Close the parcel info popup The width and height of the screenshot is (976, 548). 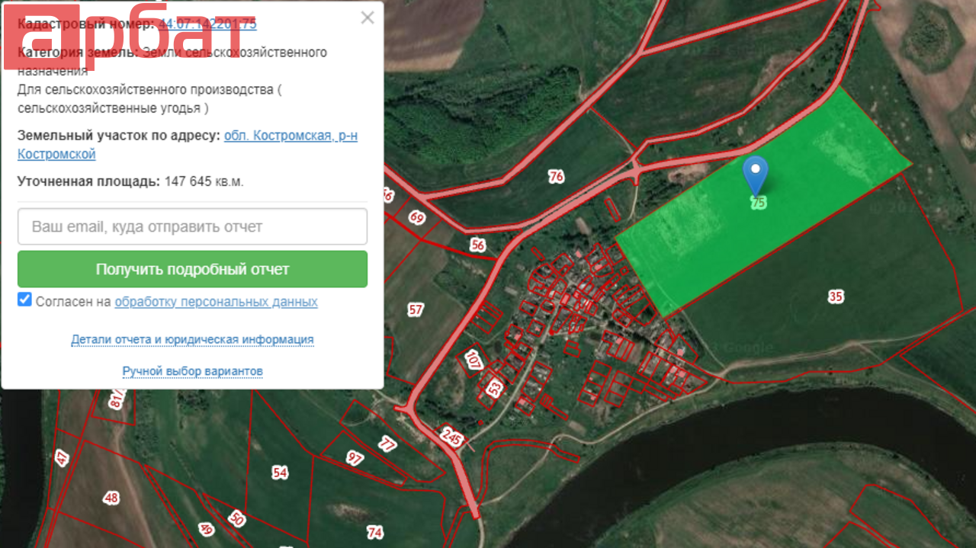[x=368, y=18]
